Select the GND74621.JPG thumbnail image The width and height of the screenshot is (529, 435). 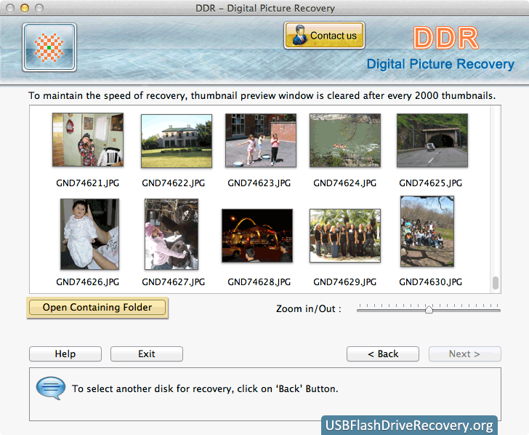[x=88, y=140]
